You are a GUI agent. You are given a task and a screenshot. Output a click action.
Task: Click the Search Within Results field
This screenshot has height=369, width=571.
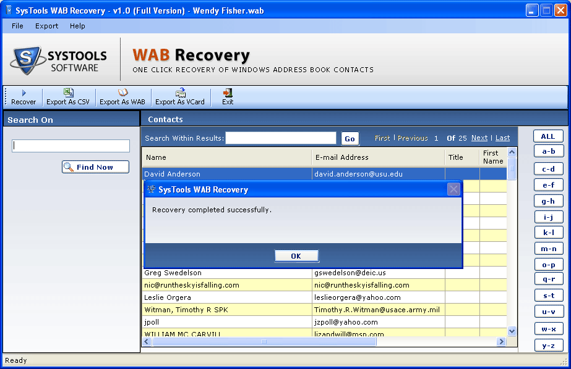280,138
